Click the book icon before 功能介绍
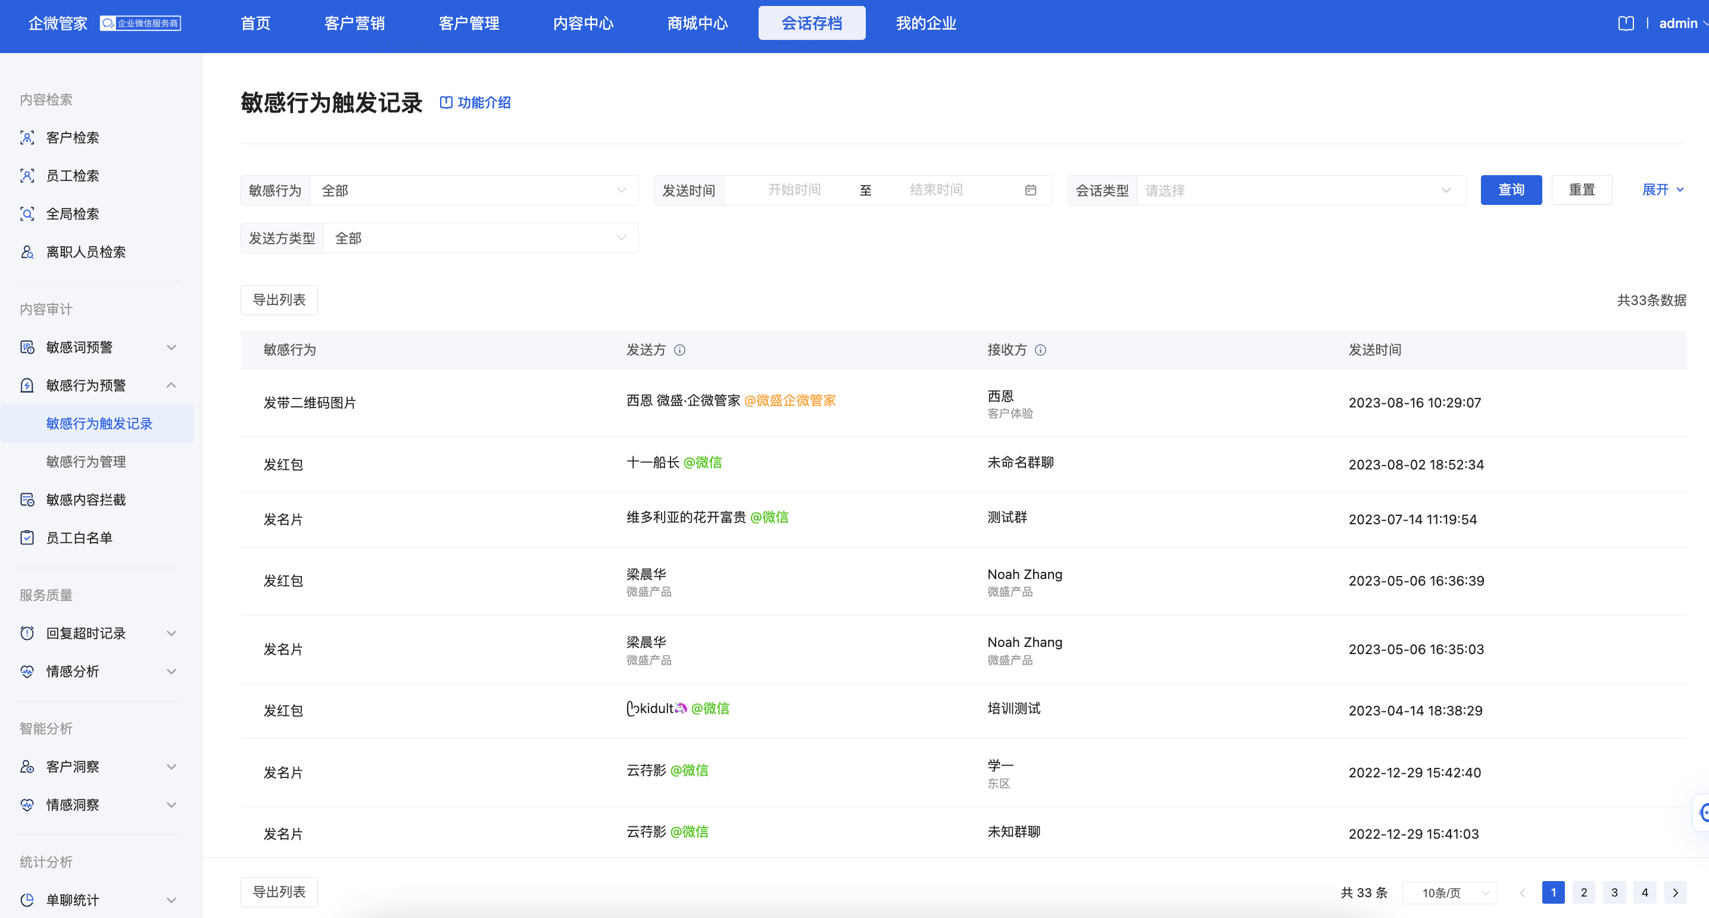The image size is (1709, 918). (x=446, y=102)
